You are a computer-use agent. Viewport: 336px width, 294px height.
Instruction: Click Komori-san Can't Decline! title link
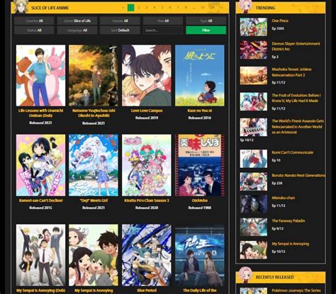pos(41,200)
